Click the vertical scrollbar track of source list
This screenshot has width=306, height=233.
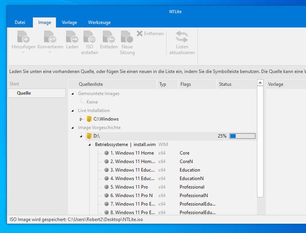tap(260, 206)
